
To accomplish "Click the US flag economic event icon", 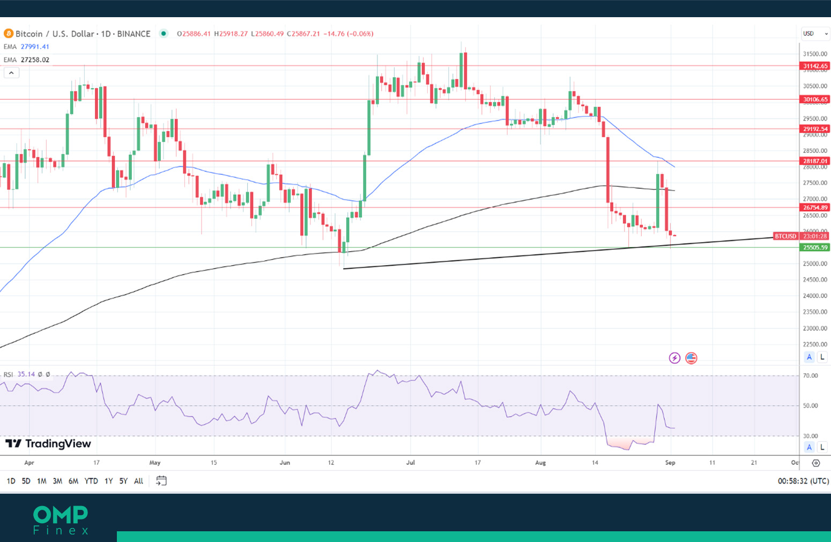I will [x=691, y=358].
